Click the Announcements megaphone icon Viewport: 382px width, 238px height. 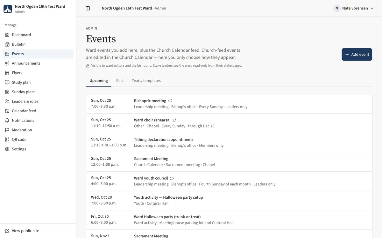7,63
